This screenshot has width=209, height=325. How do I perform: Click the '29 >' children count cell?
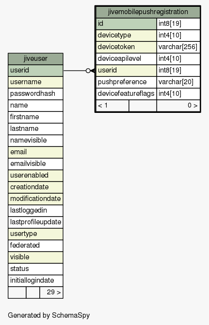tap(51, 292)
